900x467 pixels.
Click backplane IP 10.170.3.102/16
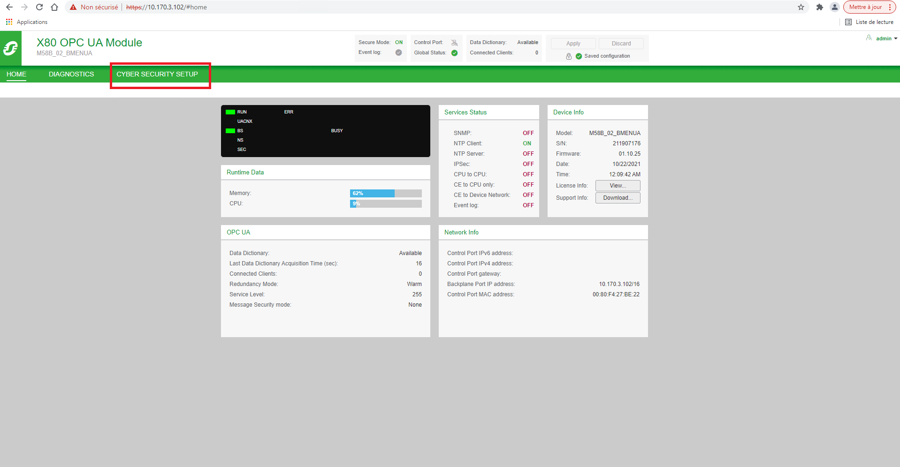(619, 284)
